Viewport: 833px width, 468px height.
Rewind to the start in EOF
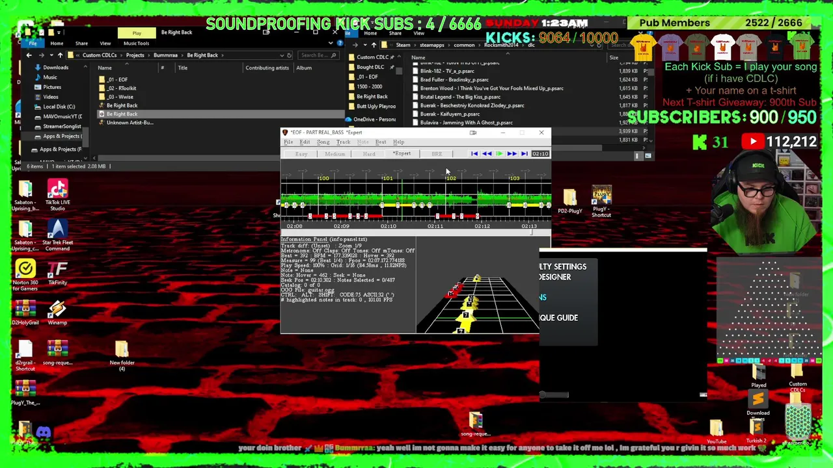tap(474, 154)
